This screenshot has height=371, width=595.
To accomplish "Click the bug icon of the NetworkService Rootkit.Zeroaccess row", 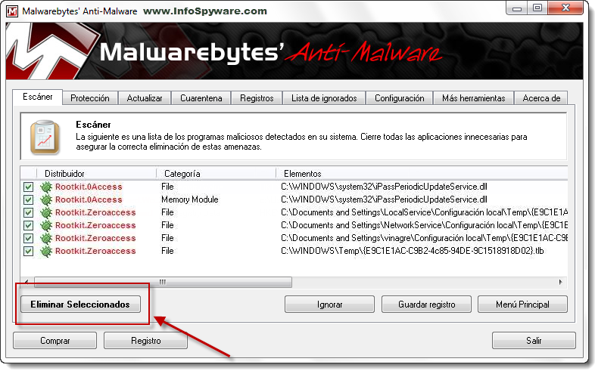I will [x=46, y=226].
